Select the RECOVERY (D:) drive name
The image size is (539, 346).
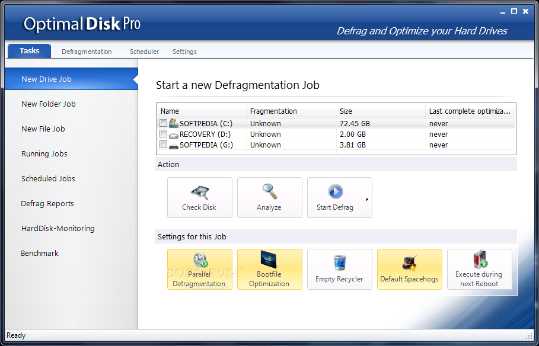pos(205,134)
